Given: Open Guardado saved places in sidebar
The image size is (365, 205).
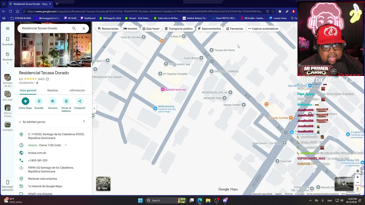Looking at the screenshot, I should 8,41.
